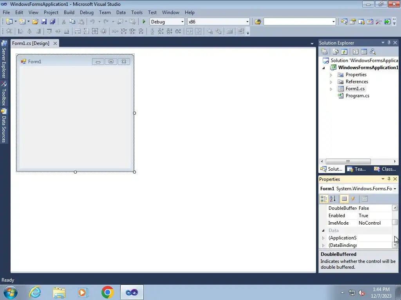Click the Open File folder icon
This screenshot has width=401, height=300.
(x=35, y=22)
